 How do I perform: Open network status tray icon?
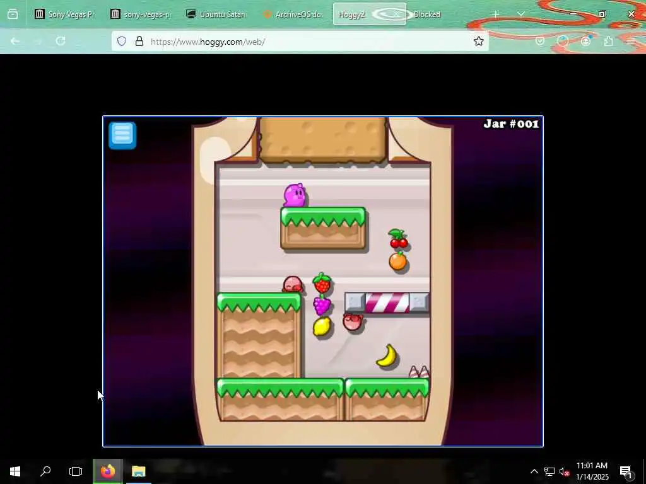point(549,471)
